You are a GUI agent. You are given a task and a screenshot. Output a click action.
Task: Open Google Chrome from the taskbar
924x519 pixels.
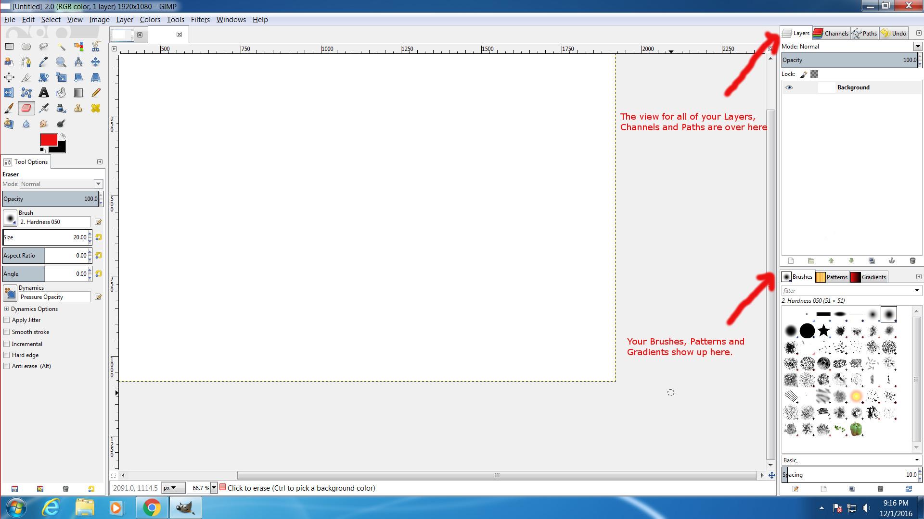[151, 507]
